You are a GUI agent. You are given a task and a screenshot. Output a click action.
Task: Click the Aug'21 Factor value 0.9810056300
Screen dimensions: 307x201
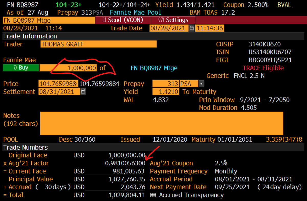(x=125, y=163)
